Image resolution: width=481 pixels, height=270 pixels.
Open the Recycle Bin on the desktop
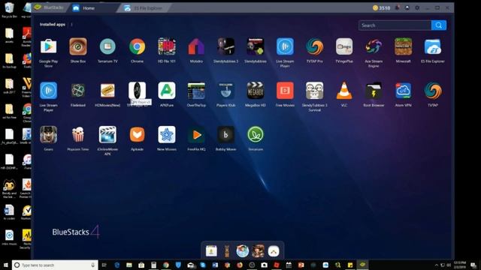tap(9, 10)
